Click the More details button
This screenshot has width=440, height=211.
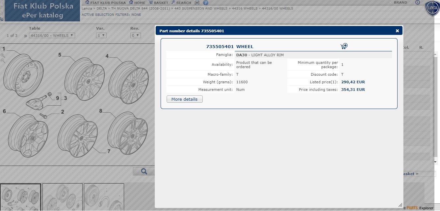185,99
